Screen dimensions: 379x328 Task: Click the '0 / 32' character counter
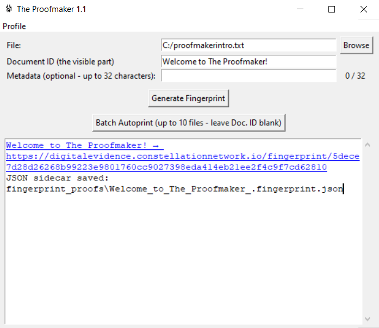pos(355,76)
